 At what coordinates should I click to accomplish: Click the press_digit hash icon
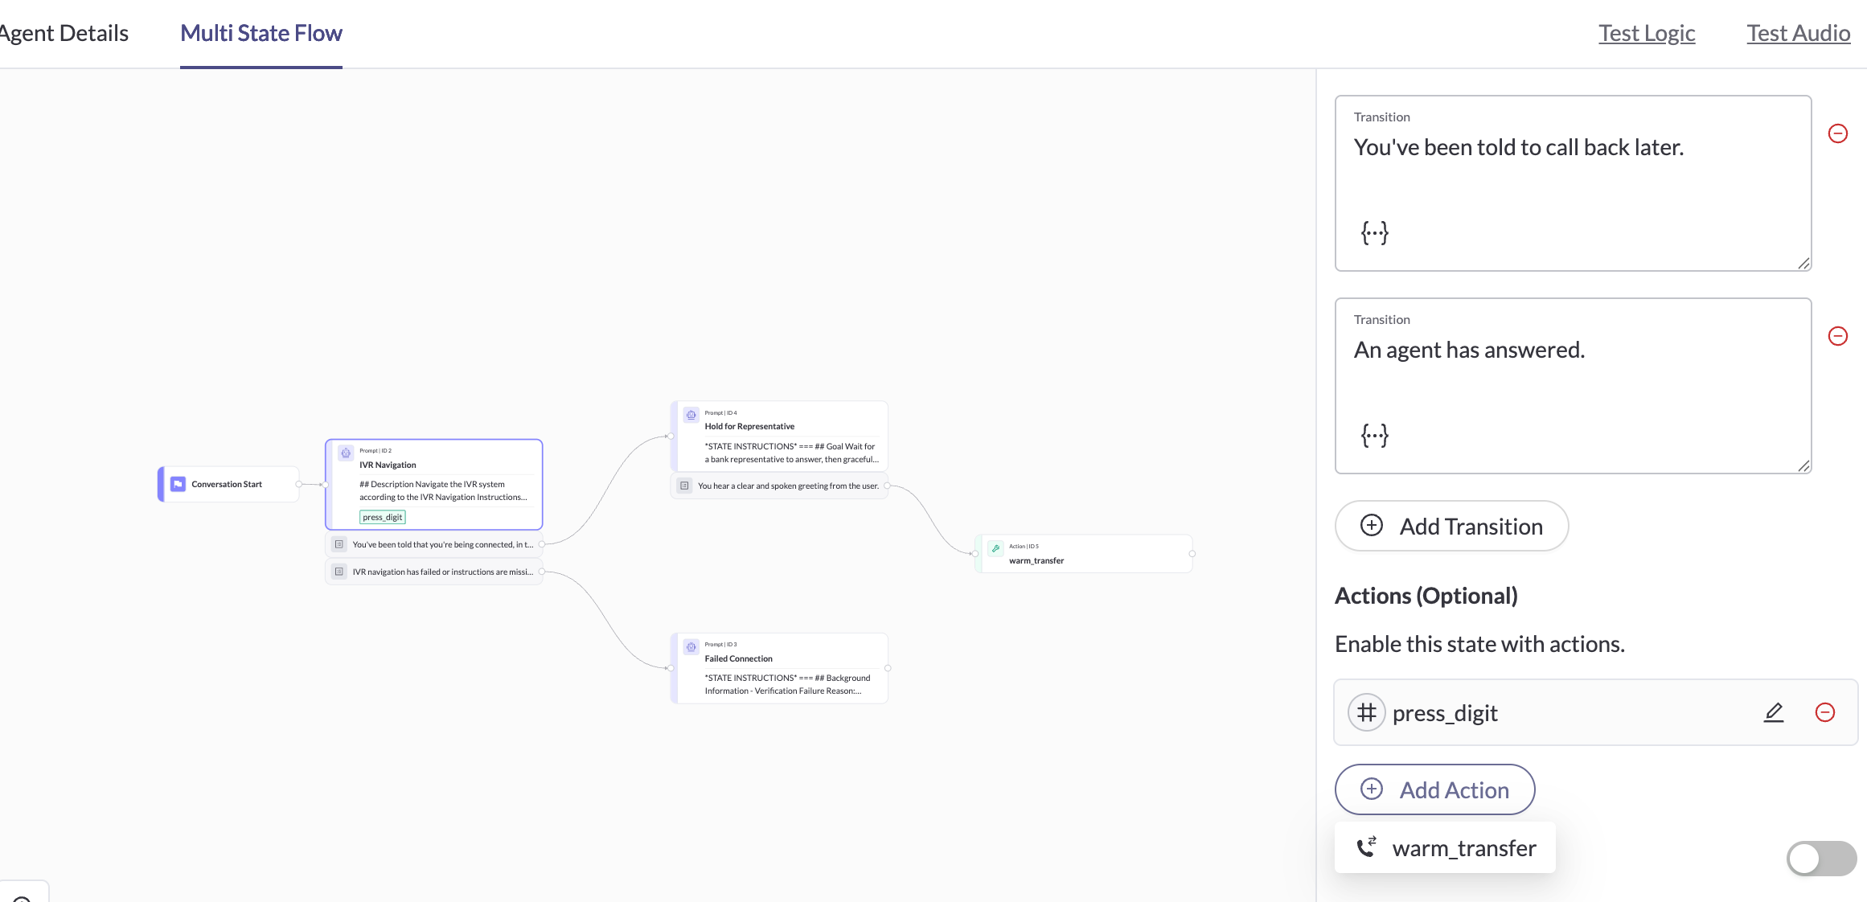1366,712
